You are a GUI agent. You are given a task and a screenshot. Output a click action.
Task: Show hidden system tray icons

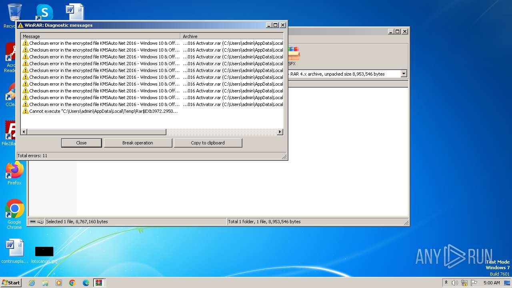point(446,282)
